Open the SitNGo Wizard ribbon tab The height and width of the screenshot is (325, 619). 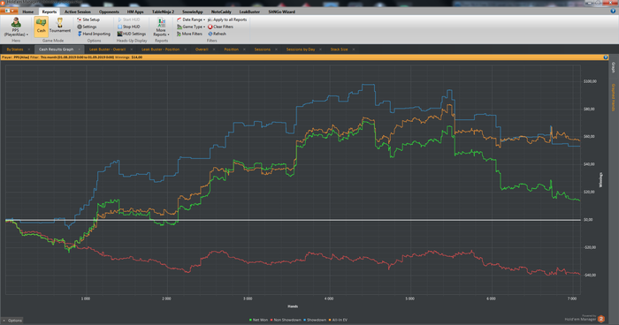tap(282, 11)
